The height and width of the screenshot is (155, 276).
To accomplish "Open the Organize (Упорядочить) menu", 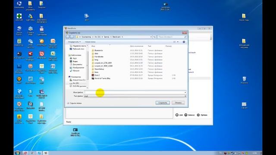I will tap(74, 42).
